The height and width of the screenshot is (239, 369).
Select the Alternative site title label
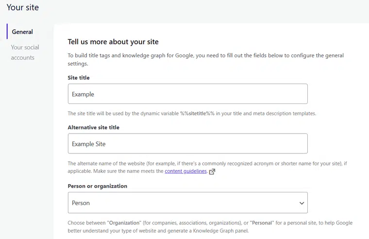tap(93, 127)
